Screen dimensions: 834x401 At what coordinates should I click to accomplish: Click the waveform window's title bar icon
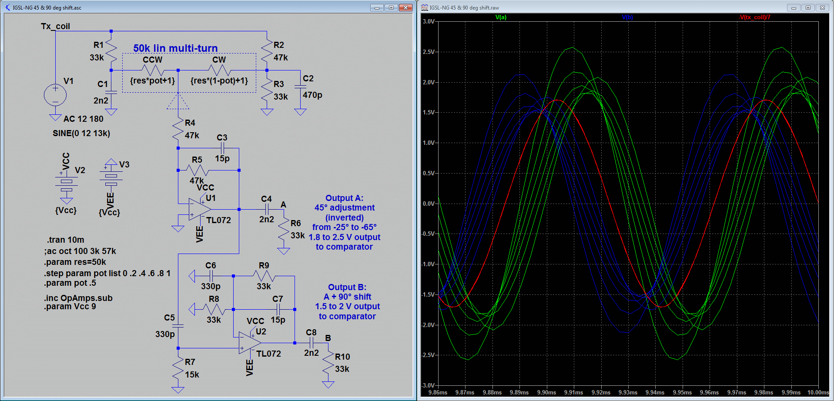pyautogui.click(x=424, y=7)
